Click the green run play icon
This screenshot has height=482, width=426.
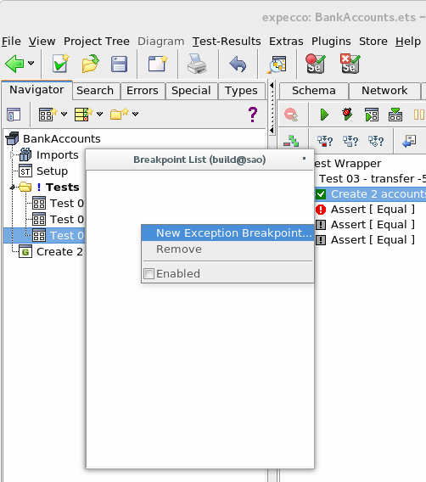click(324, 115)
